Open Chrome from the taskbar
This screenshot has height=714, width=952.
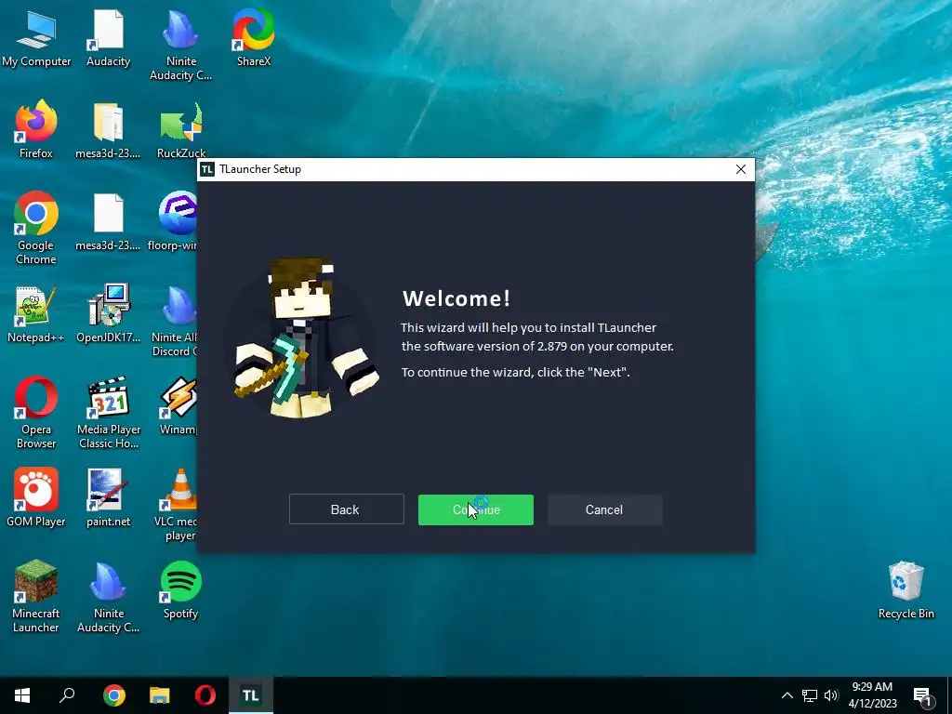(x=113, y=695)
